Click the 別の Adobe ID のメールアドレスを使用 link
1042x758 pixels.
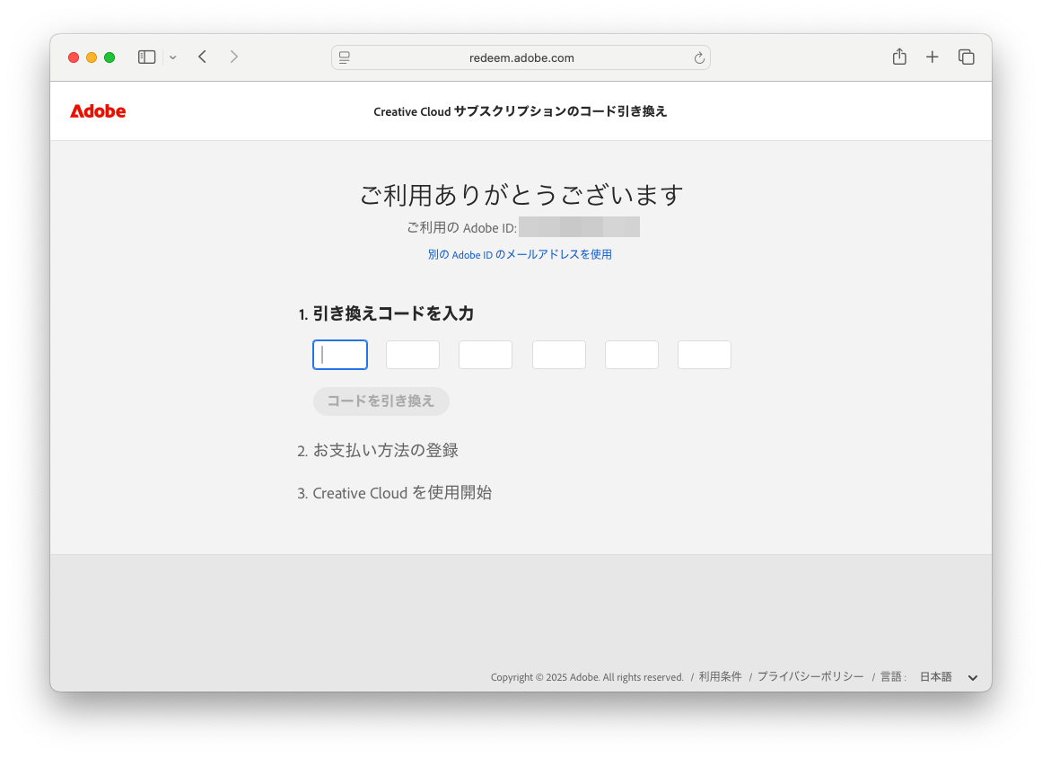click(520, 254)
